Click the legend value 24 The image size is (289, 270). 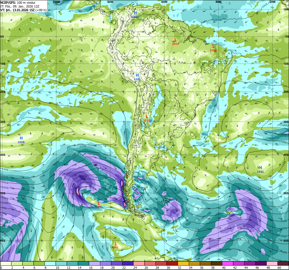135,268
